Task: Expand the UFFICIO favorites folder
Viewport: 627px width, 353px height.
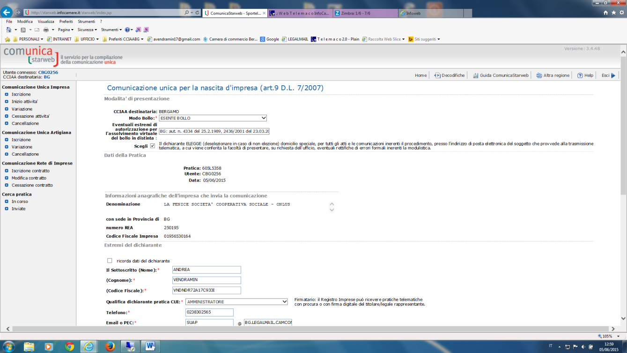Action: pos(87,39)
